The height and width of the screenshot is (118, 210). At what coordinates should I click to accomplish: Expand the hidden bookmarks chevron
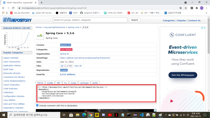click(x=206, y=13)
